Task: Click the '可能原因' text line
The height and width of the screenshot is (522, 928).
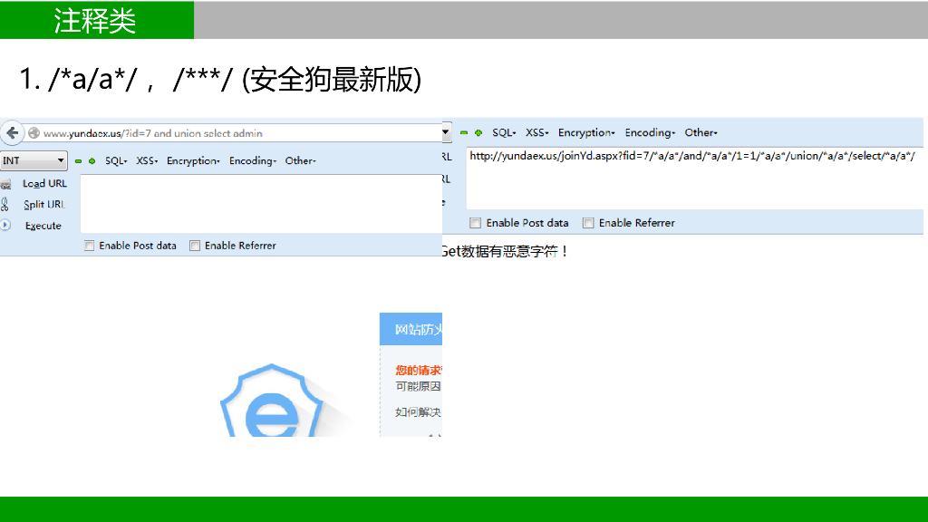Action: [x=418, y=386]
